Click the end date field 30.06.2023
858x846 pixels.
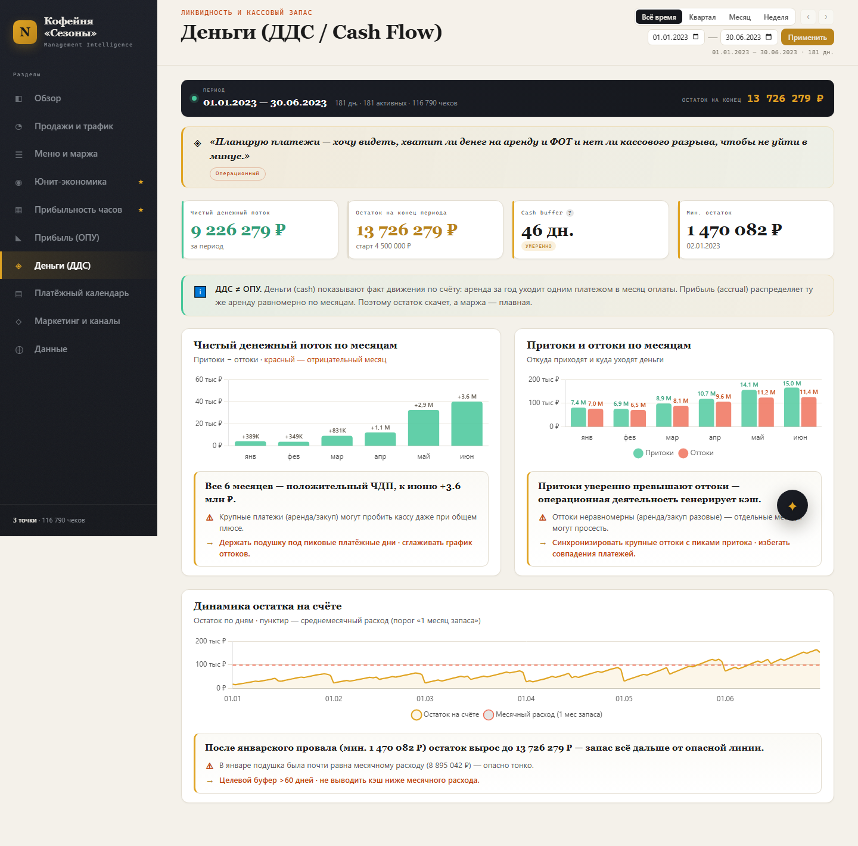(750, 37)
